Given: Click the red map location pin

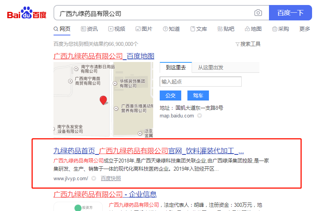Looking at the screenshot, I should click(103, 100).
